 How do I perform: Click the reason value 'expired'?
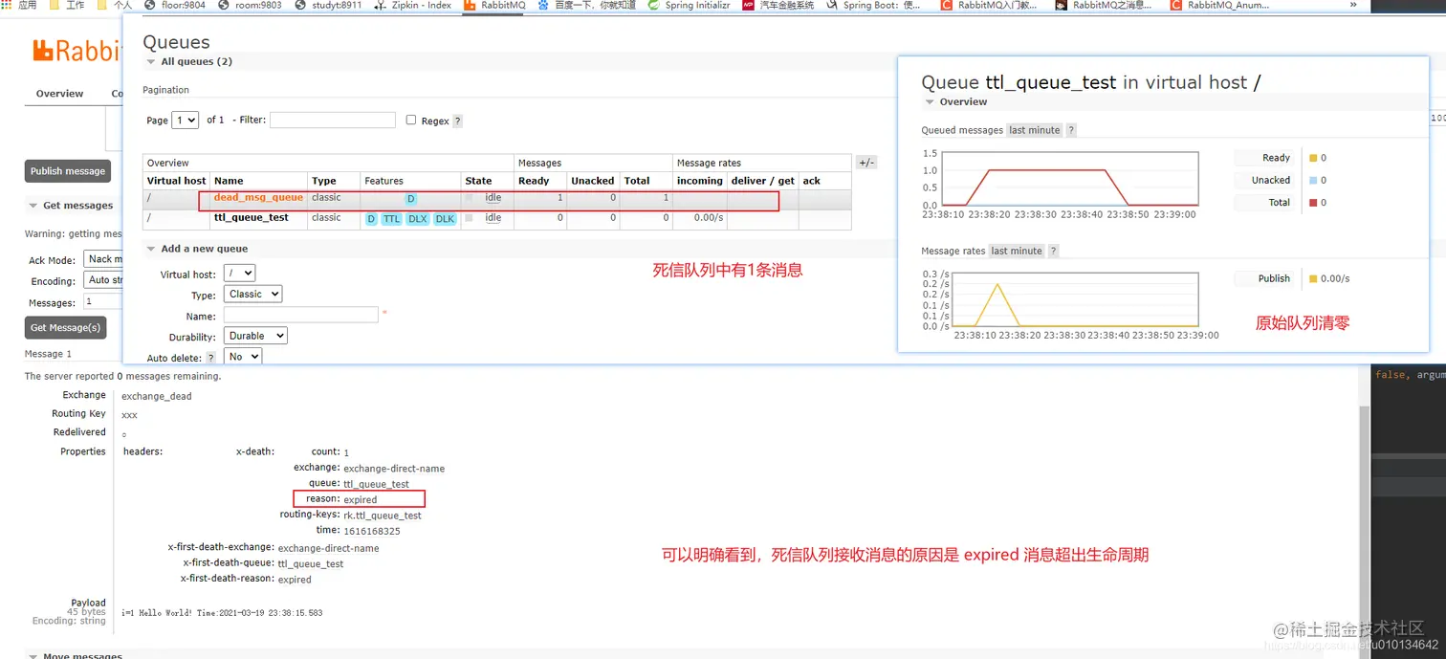tap(361, 499)
